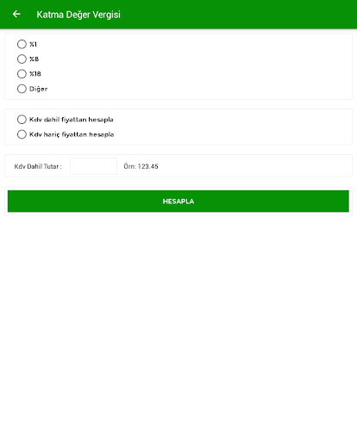Select the %8 tax rate radio button
Image resolution: width=357 pixels, height=441 pixels.
click(22, 59)
